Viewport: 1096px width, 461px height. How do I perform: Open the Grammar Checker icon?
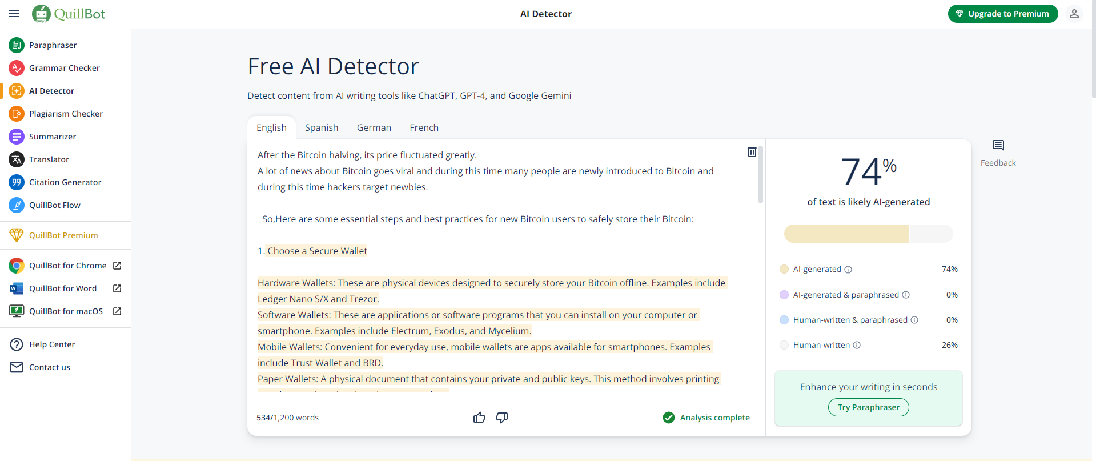click(17, 68)
